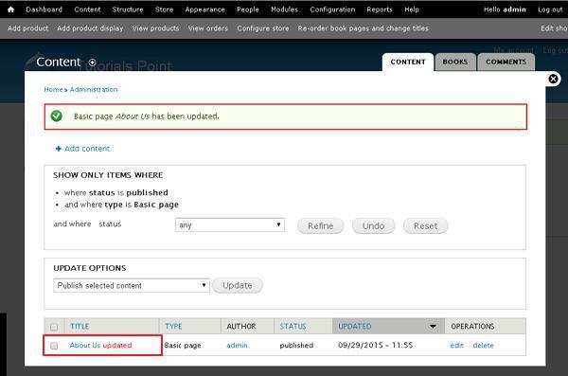Click the Administration breadcrumb link

pyautogui.click(x=94, y=90)
